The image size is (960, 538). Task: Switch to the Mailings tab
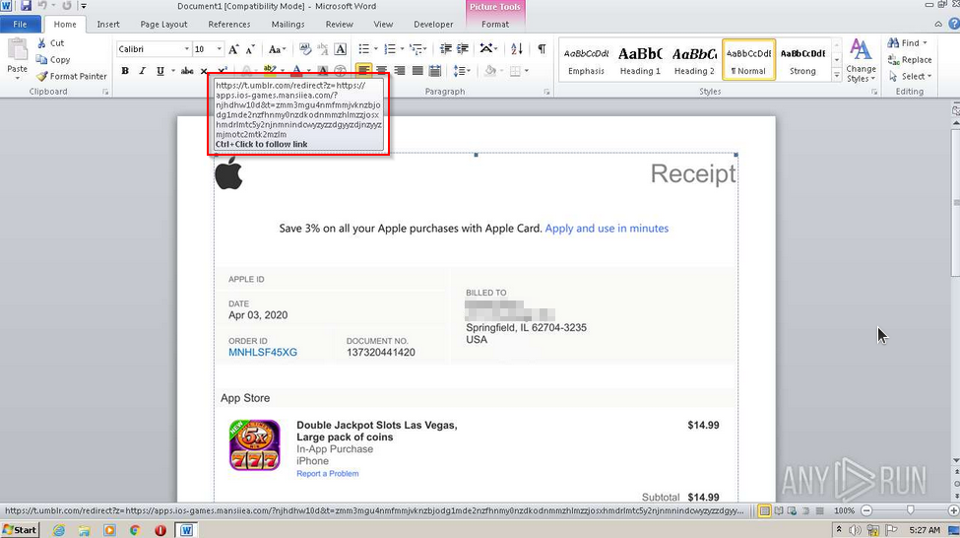[x=288, y=24]
